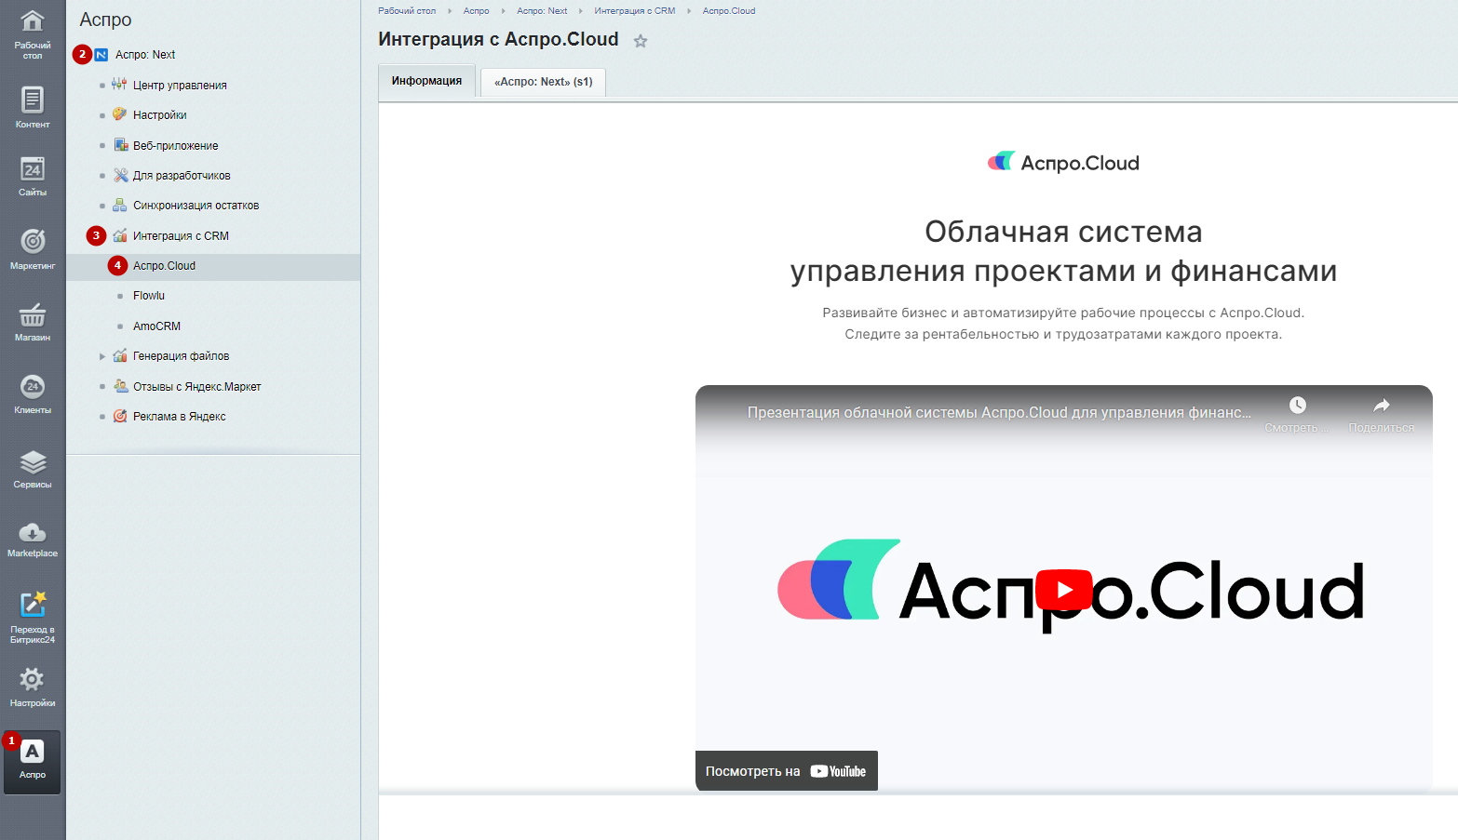Go to Аспро: Next breadcrumb link
Image resolution: width=1458 pixels, height=840 pixels.
click(x=542, y=11)
